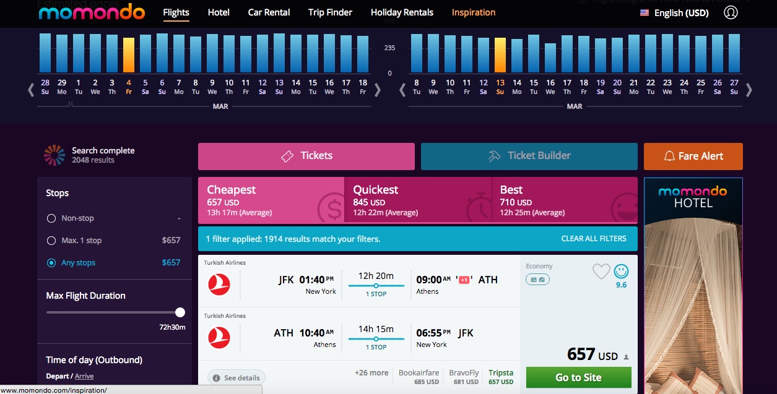This screenshot has width=777, height=394.
Task: Click the US flag language icon
Action: pos(645,12)
